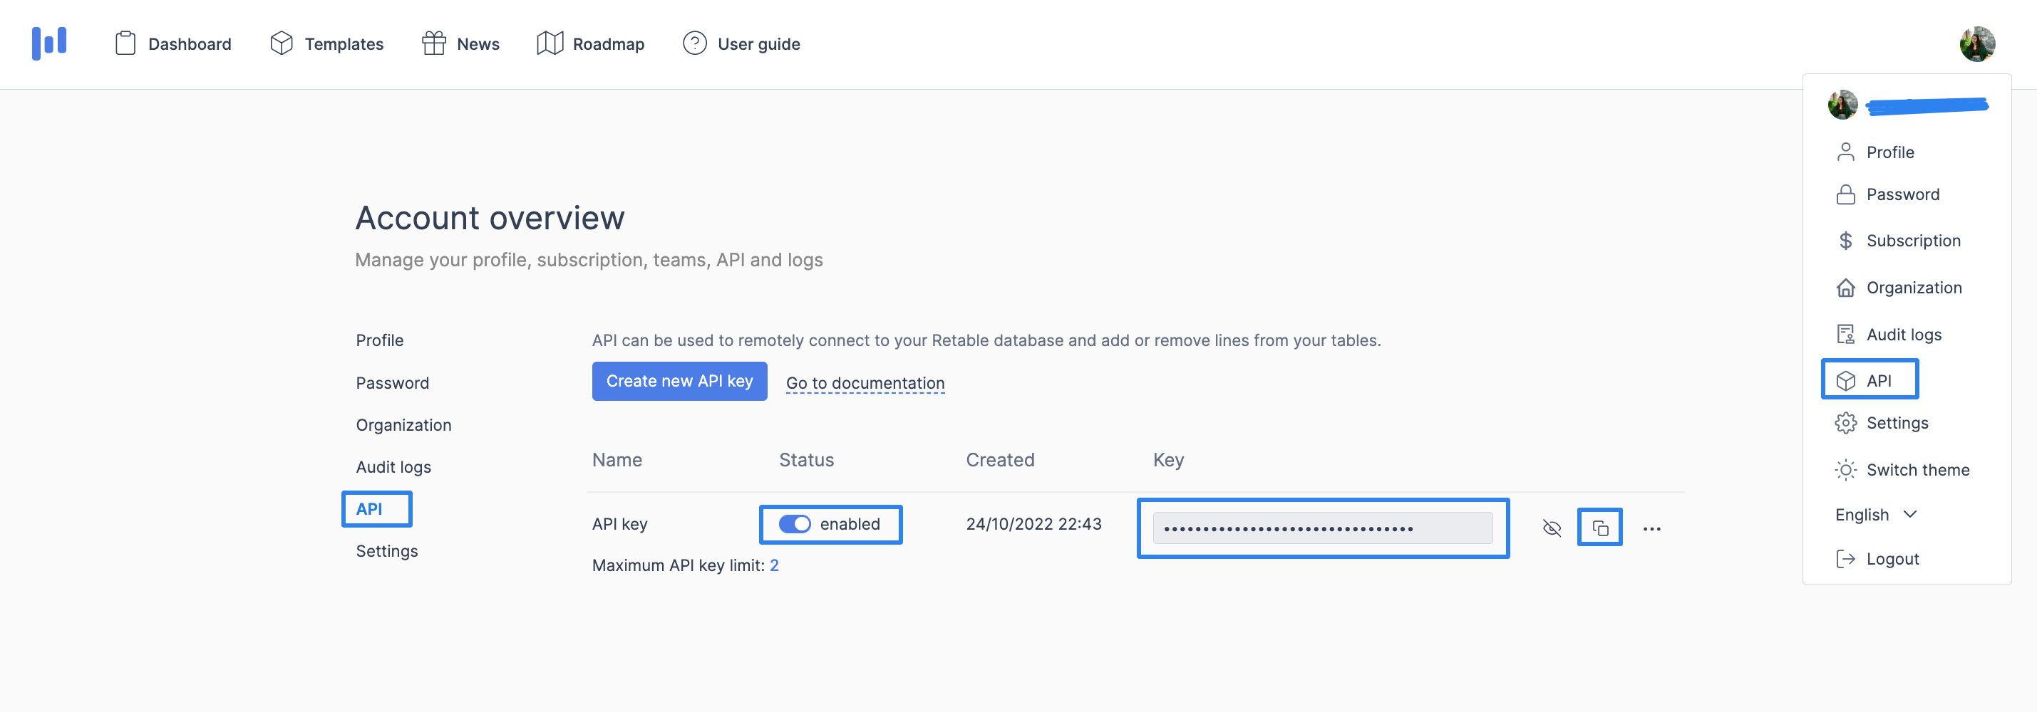Click the Create new API key button
This screenshot has width=2037, height=712.
point(679,381)
